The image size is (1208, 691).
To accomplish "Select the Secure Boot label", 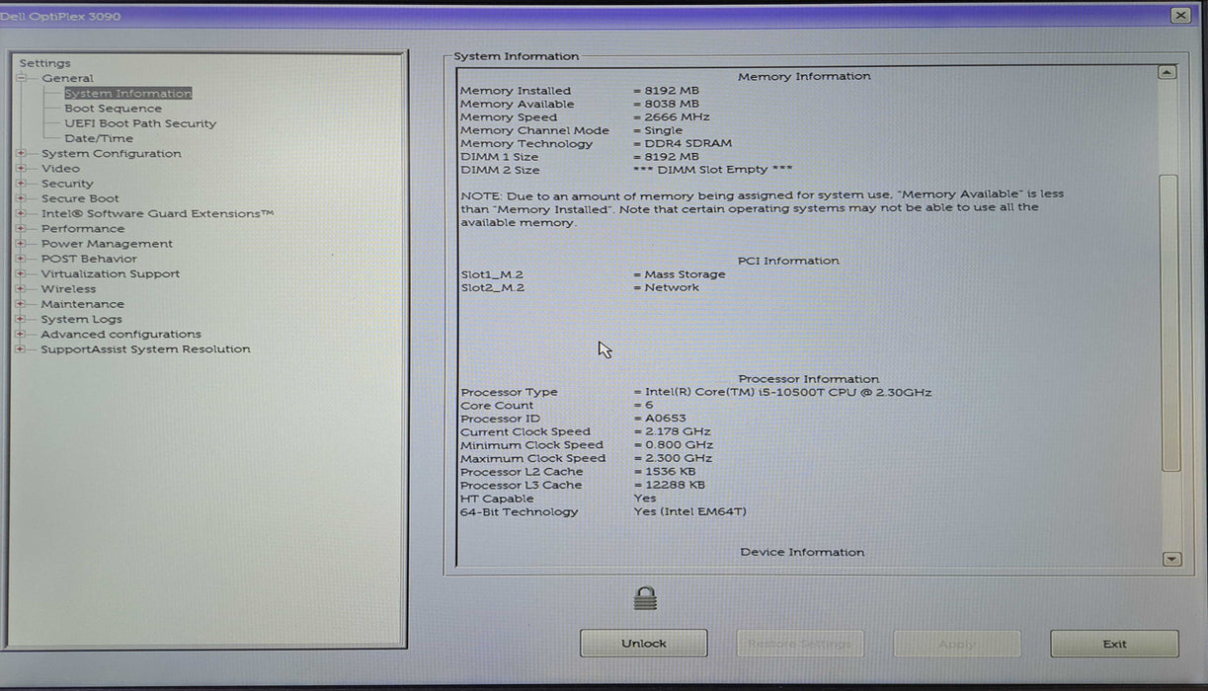I will pyautogui.click(x=80, y=198).
